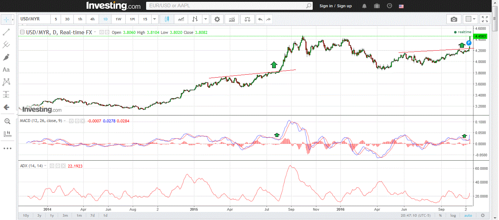This screenshot has height=220, width=499.
Task: Click the notifications bell icon
Action: (x=365, y=6)
